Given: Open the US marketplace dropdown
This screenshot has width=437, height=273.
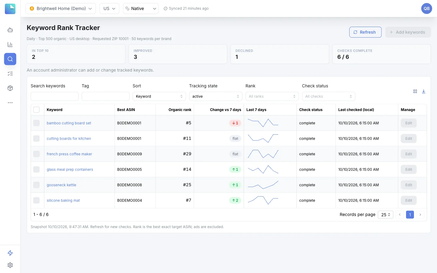Looking at the screenshot, I should pos(109,8).
